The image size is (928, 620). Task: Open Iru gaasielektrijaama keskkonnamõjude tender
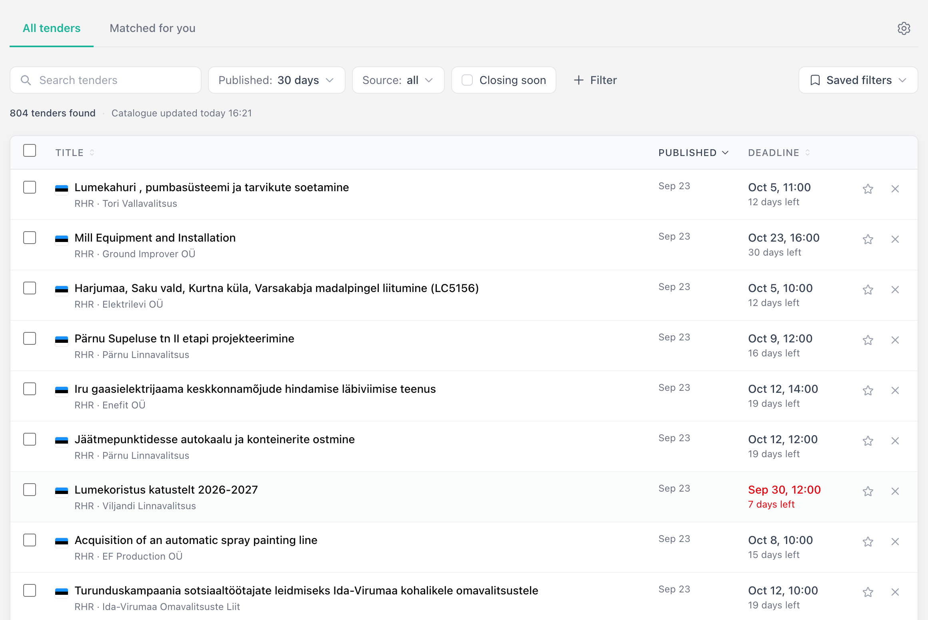255,389
